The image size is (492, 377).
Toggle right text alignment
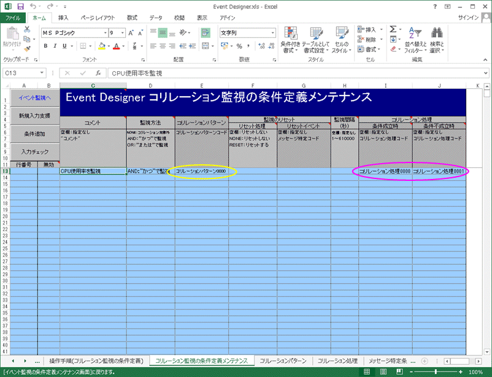tap(172, 46)
